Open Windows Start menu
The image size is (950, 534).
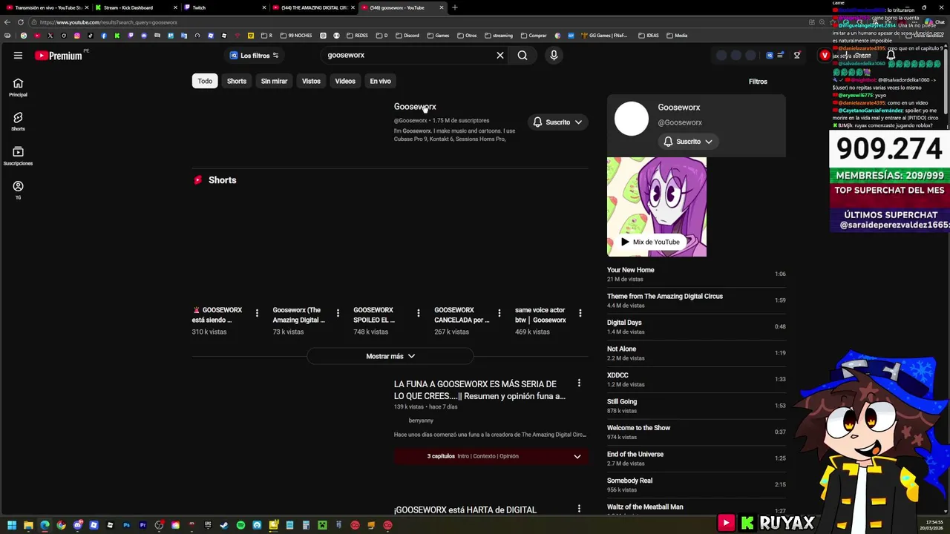pyautogui.click(x=12, y=525)
